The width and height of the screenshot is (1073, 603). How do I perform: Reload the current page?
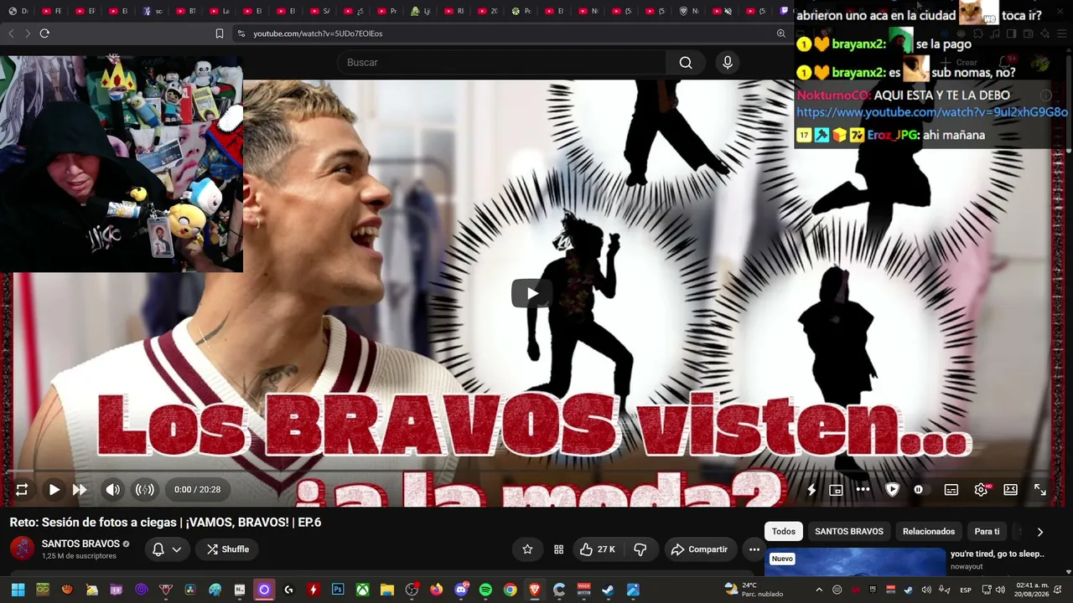[44, 33]
